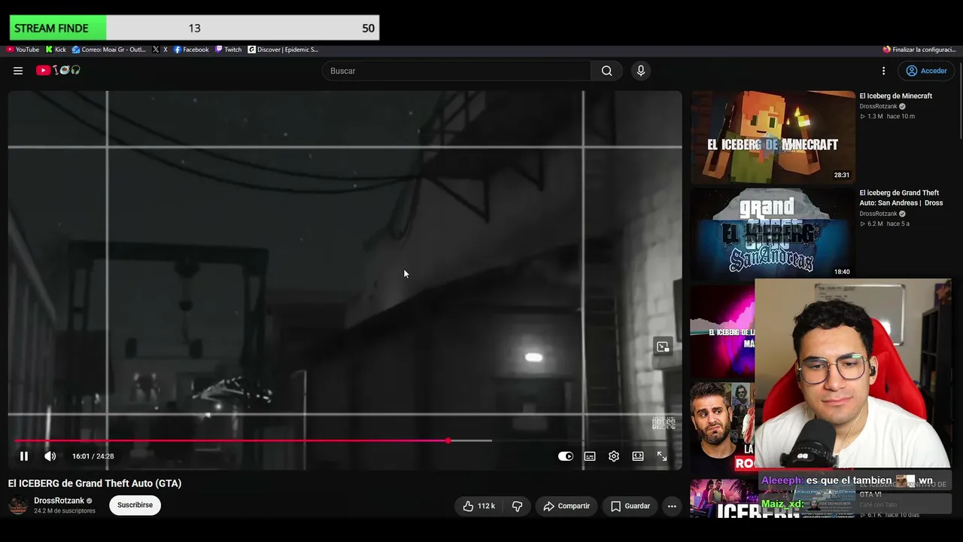Click the playing video title text
Viewport: 963px width, 542px height.
click(95, 483)
